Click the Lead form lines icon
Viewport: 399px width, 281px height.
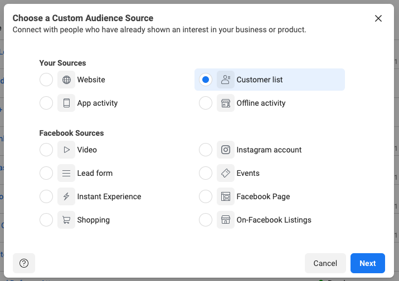tap(66, 173)
